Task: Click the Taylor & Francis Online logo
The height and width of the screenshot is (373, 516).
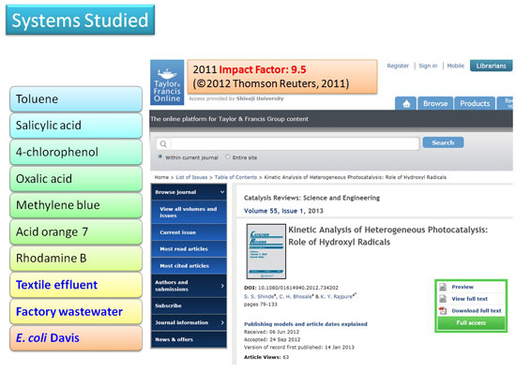Action: 167,82
